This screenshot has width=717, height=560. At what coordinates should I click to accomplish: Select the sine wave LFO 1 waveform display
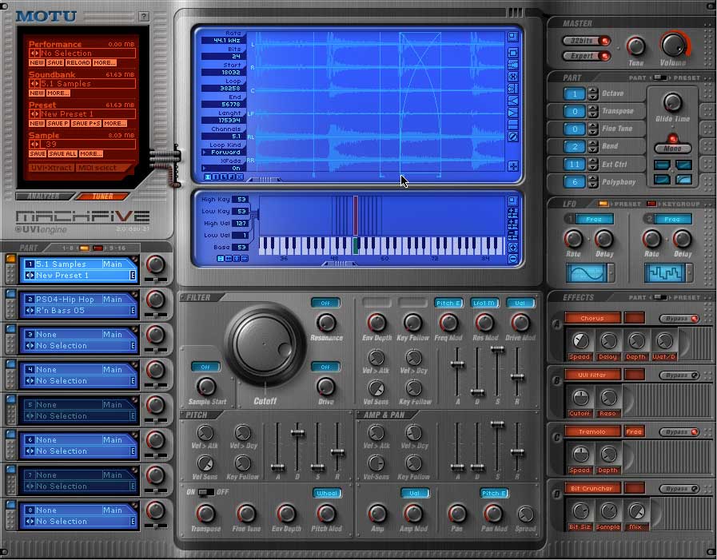587,273
